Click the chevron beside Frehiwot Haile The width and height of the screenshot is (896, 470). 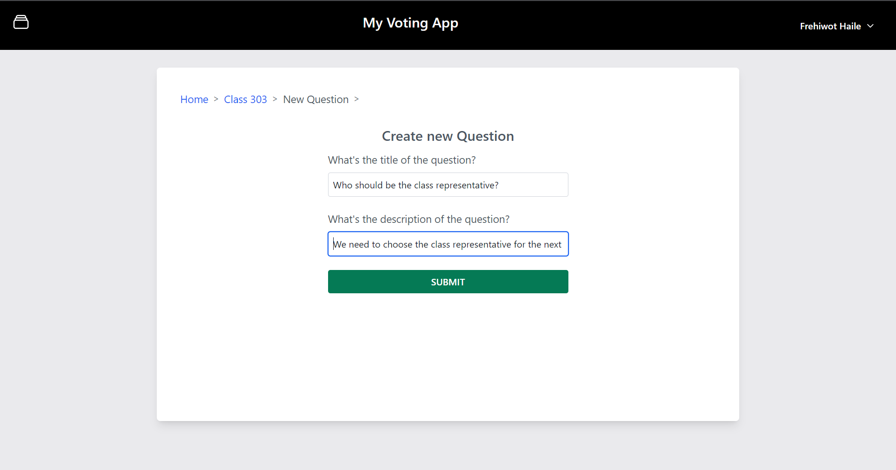[x=870, y=26]
